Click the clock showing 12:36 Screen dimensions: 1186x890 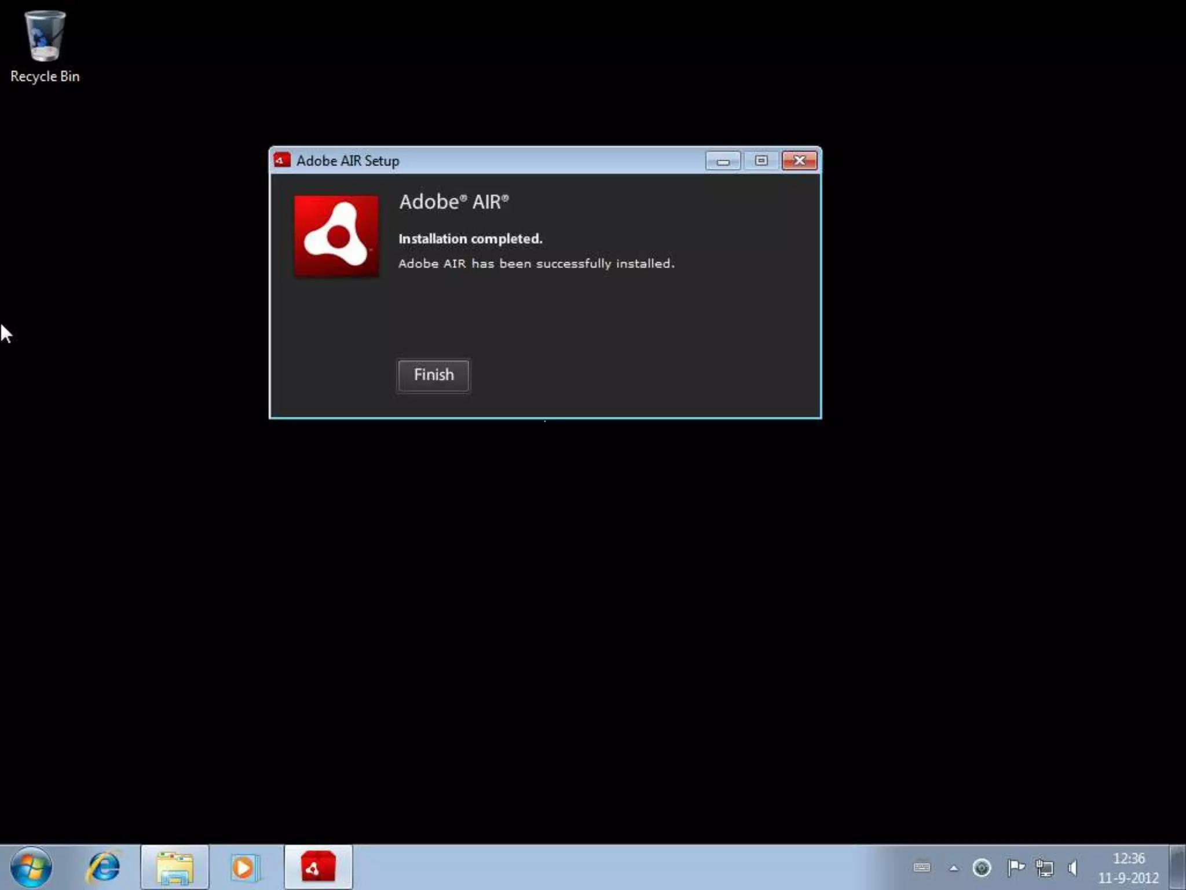tap(1129, 867)
